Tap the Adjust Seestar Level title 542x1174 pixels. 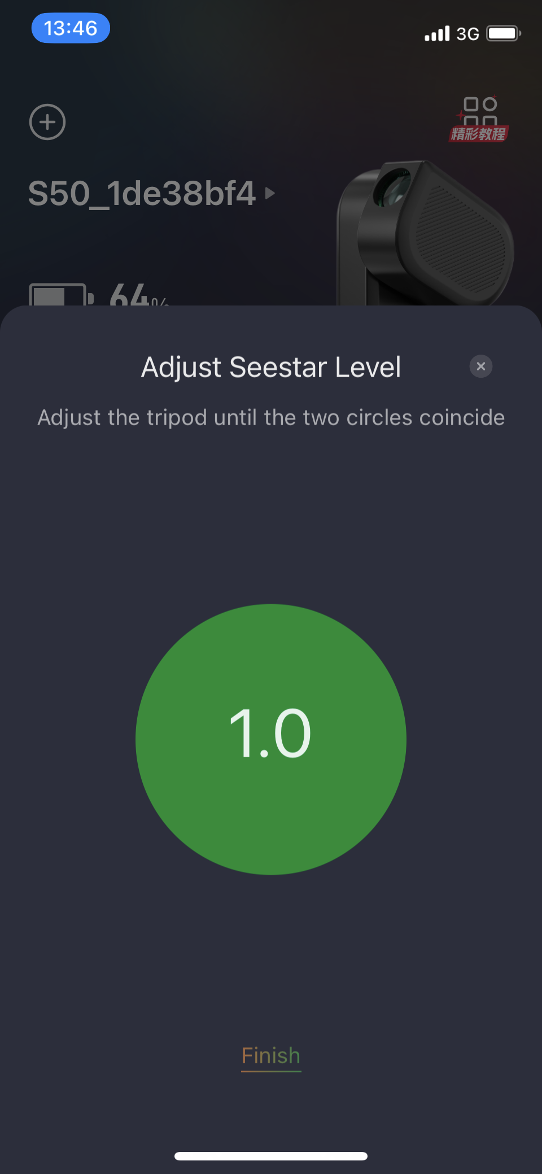(271, 367)
